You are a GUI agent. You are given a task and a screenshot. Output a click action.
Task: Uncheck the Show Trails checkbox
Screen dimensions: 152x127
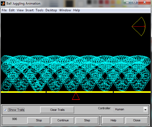click(5, 110)
